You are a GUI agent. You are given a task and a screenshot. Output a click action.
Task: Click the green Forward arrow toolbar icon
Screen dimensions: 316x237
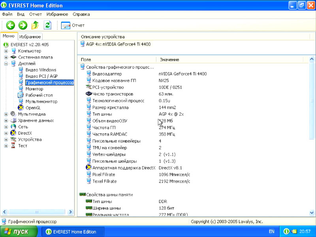[23, 25]
